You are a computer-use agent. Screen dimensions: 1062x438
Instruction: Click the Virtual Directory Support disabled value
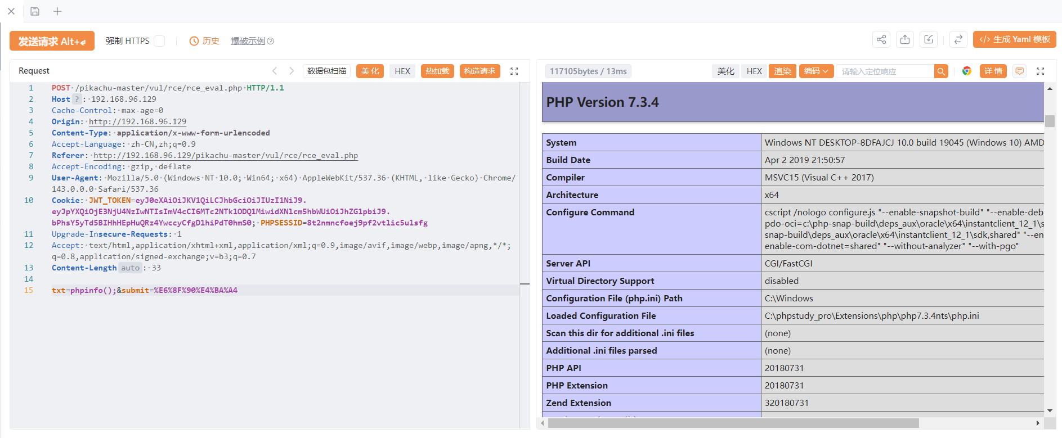782,281
